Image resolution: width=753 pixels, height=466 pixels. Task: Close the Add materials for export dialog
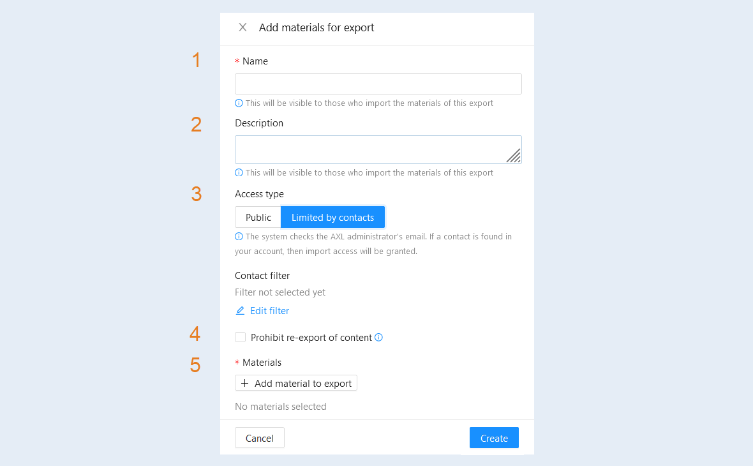(x=242, y=27)
